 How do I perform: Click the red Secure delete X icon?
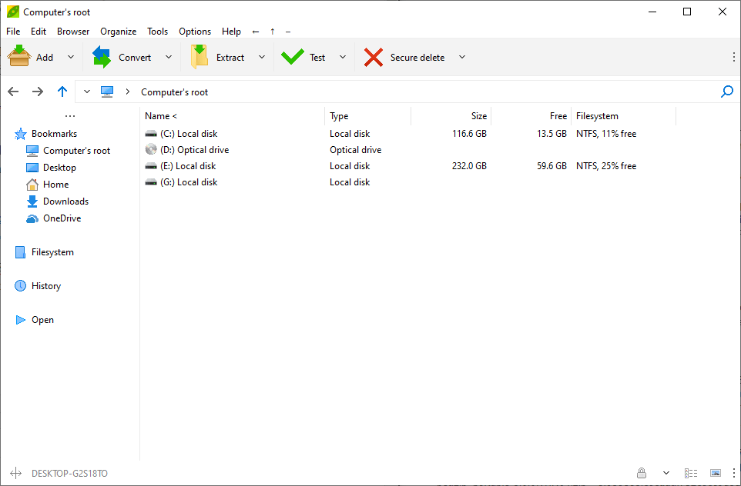[374, 57]
